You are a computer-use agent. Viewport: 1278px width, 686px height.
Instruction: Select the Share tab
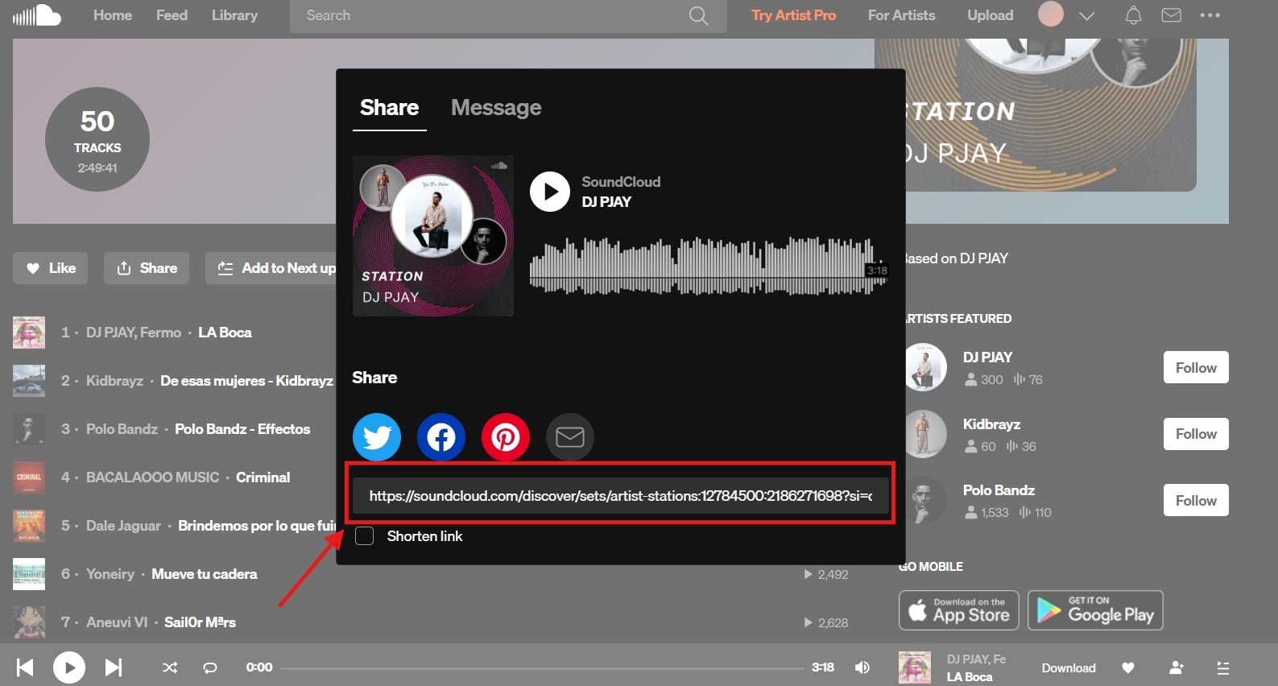pyautogui.click(x=389, y=108)
